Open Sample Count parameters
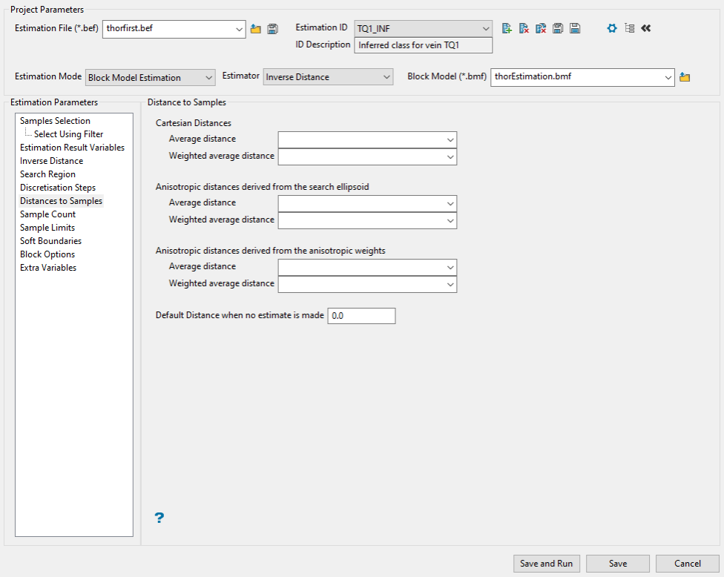The width and height of the screenshot is (724, 577). coord(47,214)
